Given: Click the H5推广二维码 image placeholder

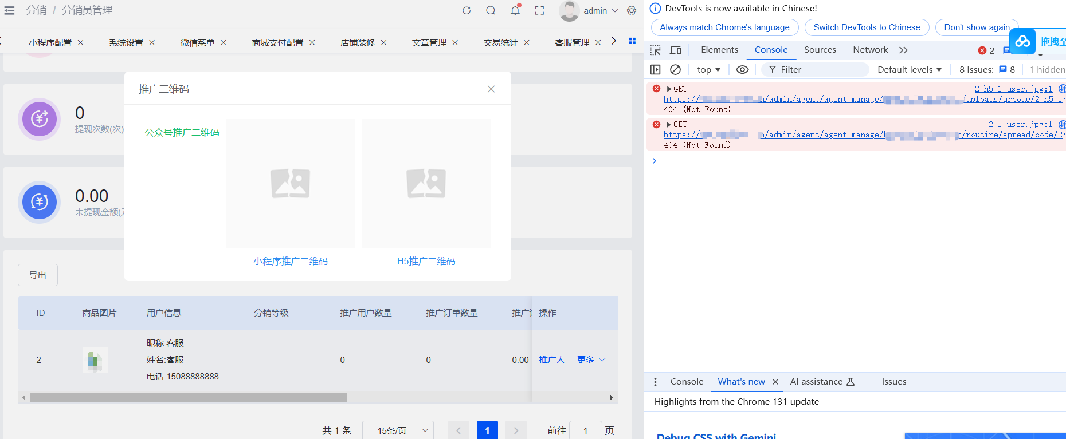Looking at the screenshot, I should (x=426, y=183).
